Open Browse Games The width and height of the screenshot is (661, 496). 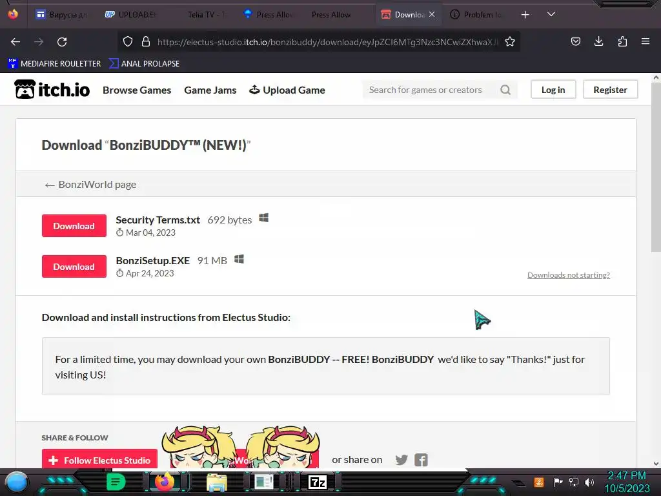click(x=137, y=90)
